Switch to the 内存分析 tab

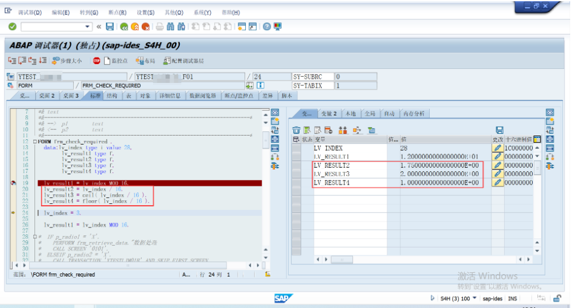pyautogui.click(x=413, y=114)
